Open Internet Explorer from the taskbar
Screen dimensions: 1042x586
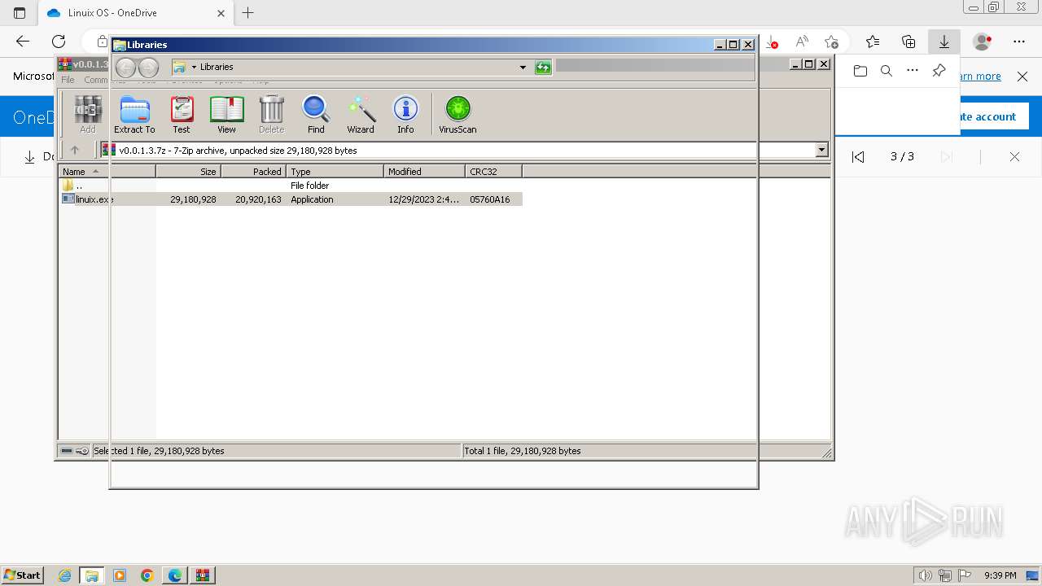pos(65,575)
